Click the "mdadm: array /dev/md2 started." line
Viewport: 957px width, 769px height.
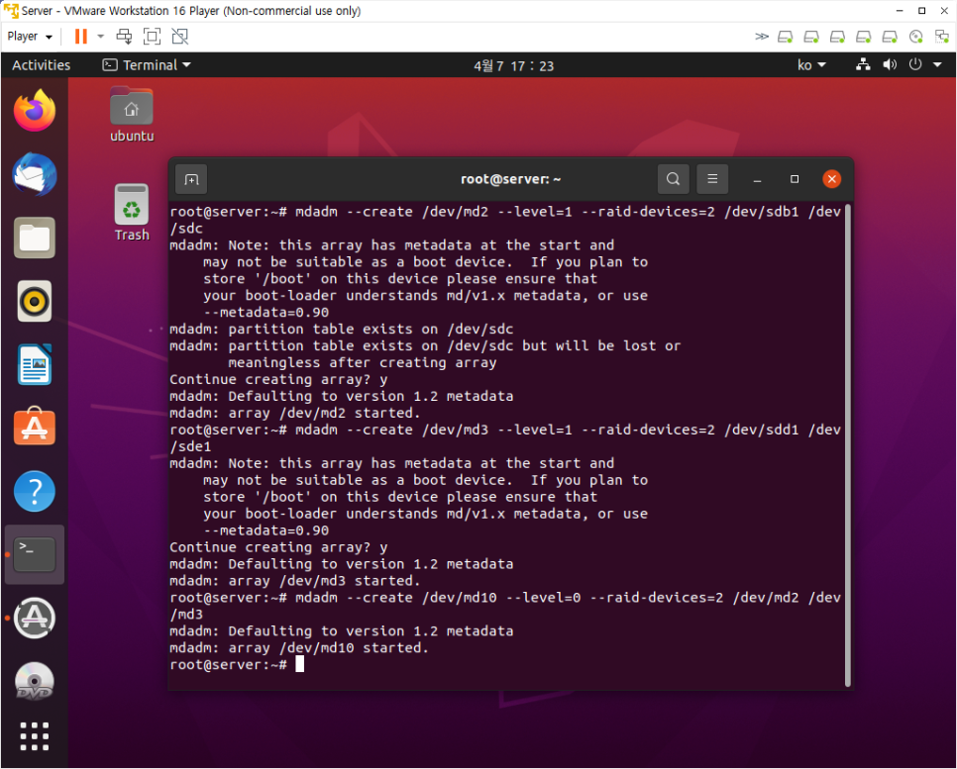pyautogui.click(x=295, y=413)
